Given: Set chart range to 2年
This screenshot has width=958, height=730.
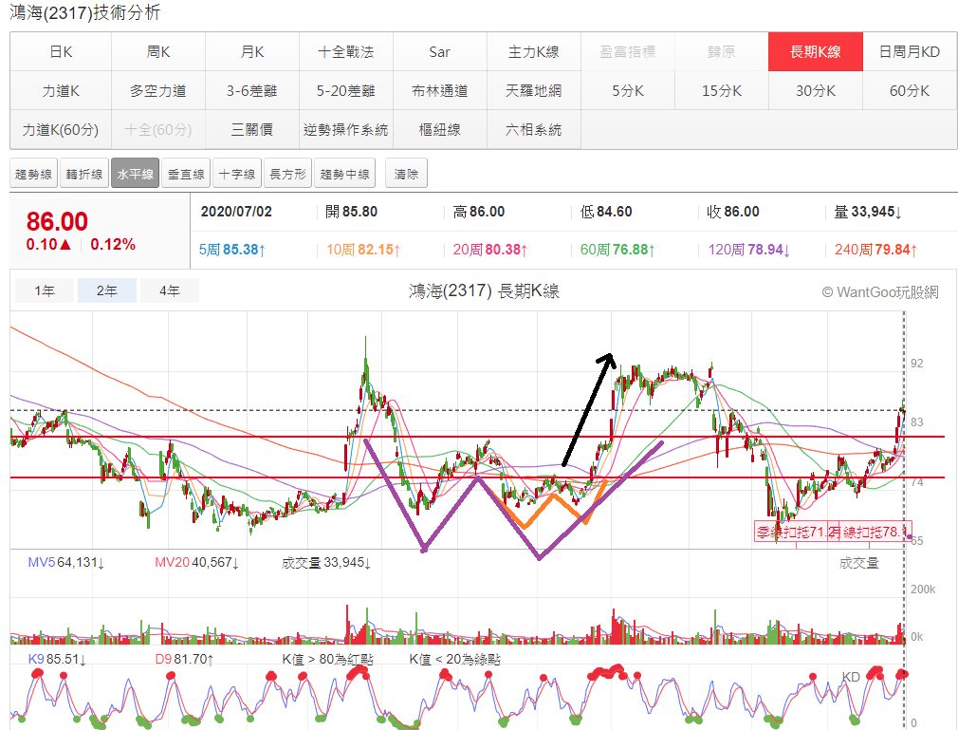Looking at the screenshot, I should tap(107, 291).
